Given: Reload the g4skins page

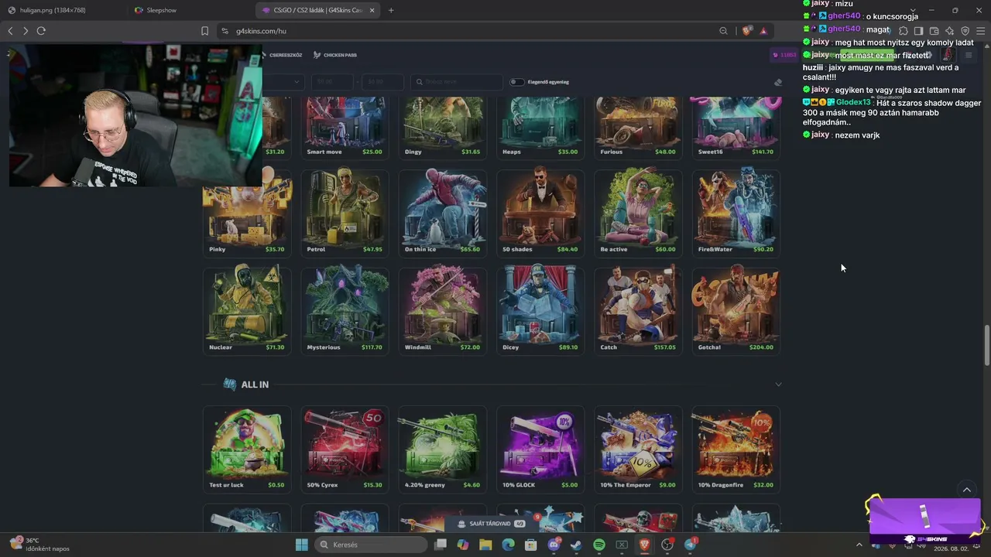Looking at the screenshot, I should [41, 31].
